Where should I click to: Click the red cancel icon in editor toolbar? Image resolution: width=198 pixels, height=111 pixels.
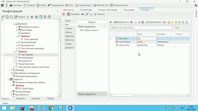(64, 14)
